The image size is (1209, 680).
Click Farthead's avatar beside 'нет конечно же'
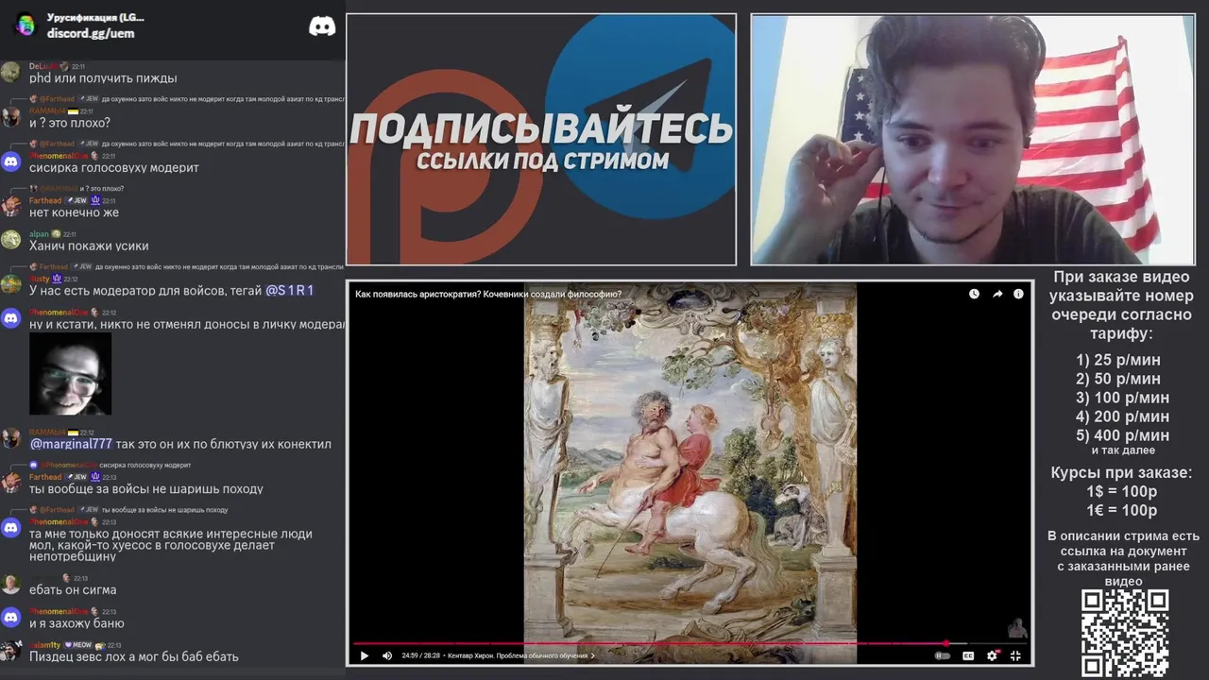coord(10,206)
